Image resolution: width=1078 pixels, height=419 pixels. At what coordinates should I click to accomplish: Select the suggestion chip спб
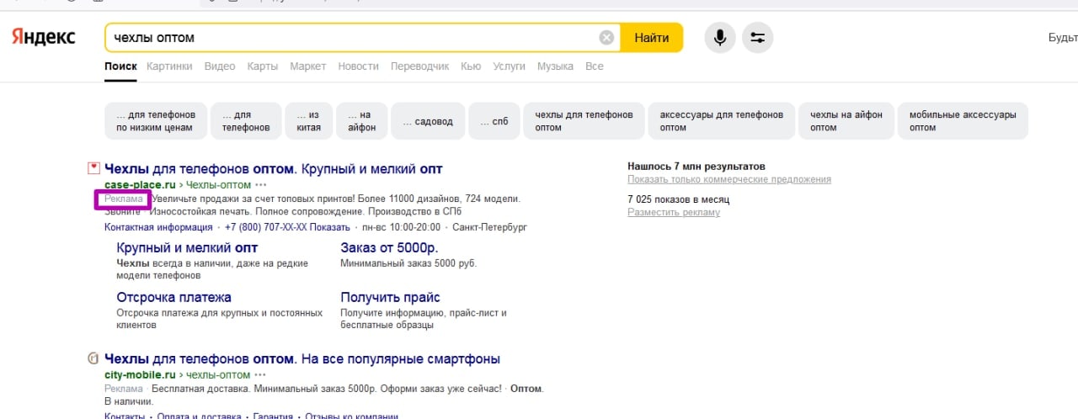tap(494, 121)
